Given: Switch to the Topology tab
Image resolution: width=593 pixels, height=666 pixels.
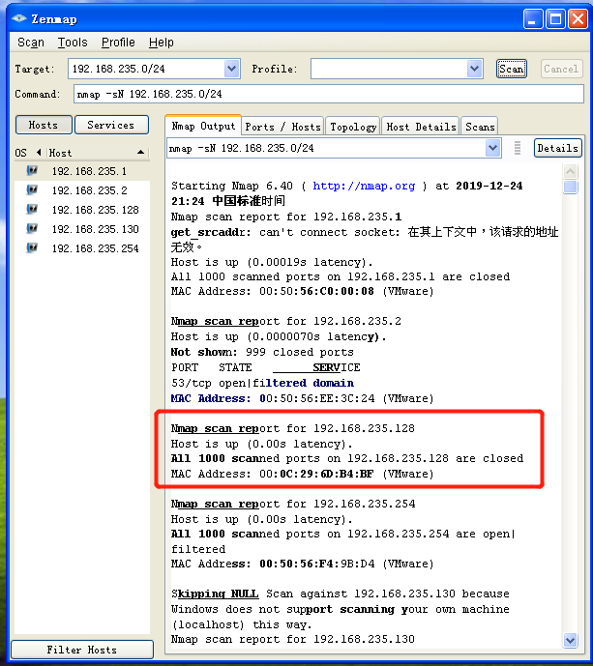Looking at the screenshot, I should 353,127.
